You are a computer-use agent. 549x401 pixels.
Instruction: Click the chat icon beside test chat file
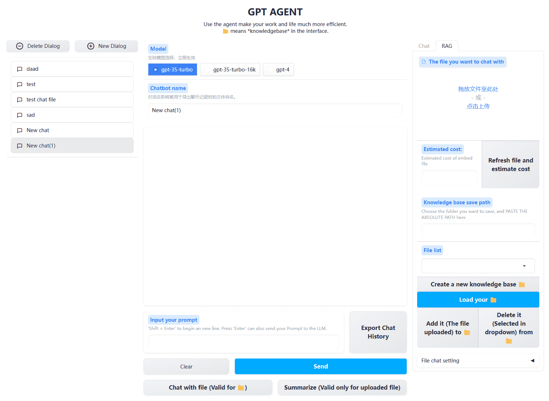pos(20,100)
